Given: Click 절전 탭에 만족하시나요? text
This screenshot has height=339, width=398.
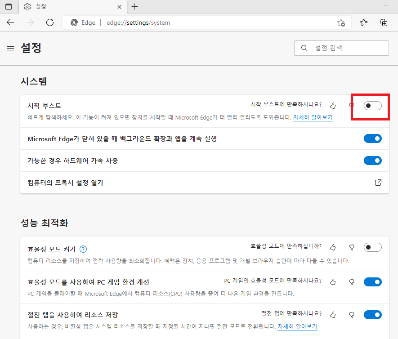Looking at the screenshot, I should (x=292, y=314).
